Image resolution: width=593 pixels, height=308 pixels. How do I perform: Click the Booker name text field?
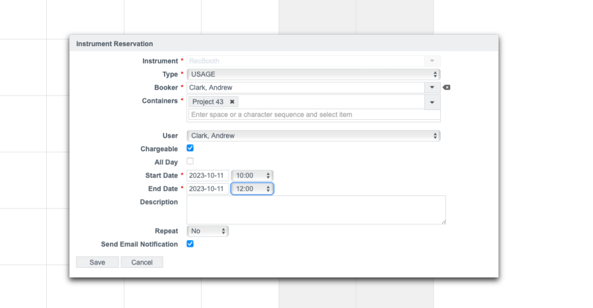click(x=305, y=87)
